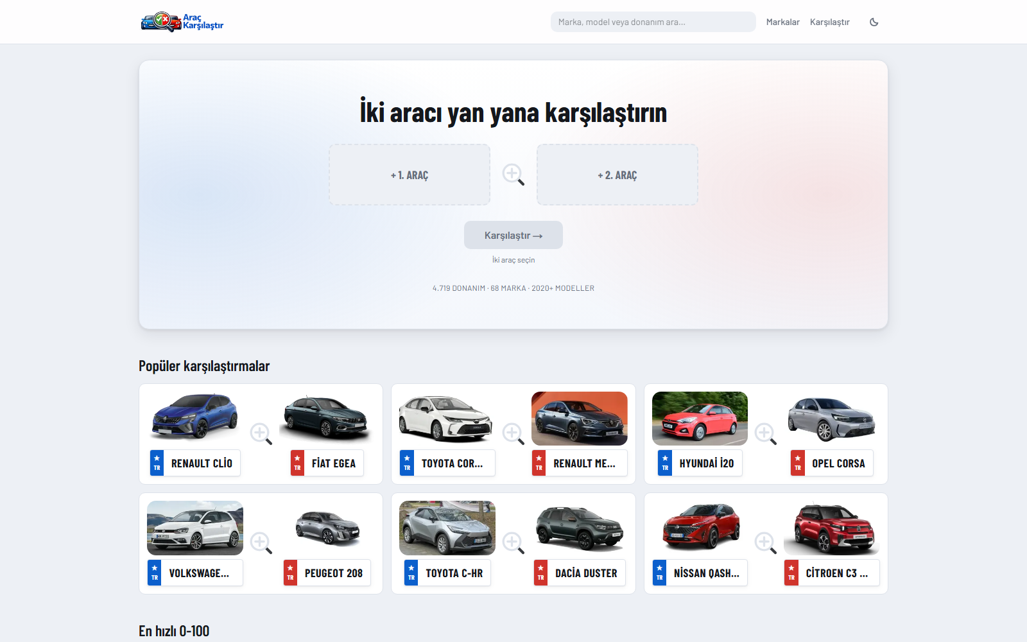
Task: Click the compare icon between vehicle slots
Action: [513, 174]
